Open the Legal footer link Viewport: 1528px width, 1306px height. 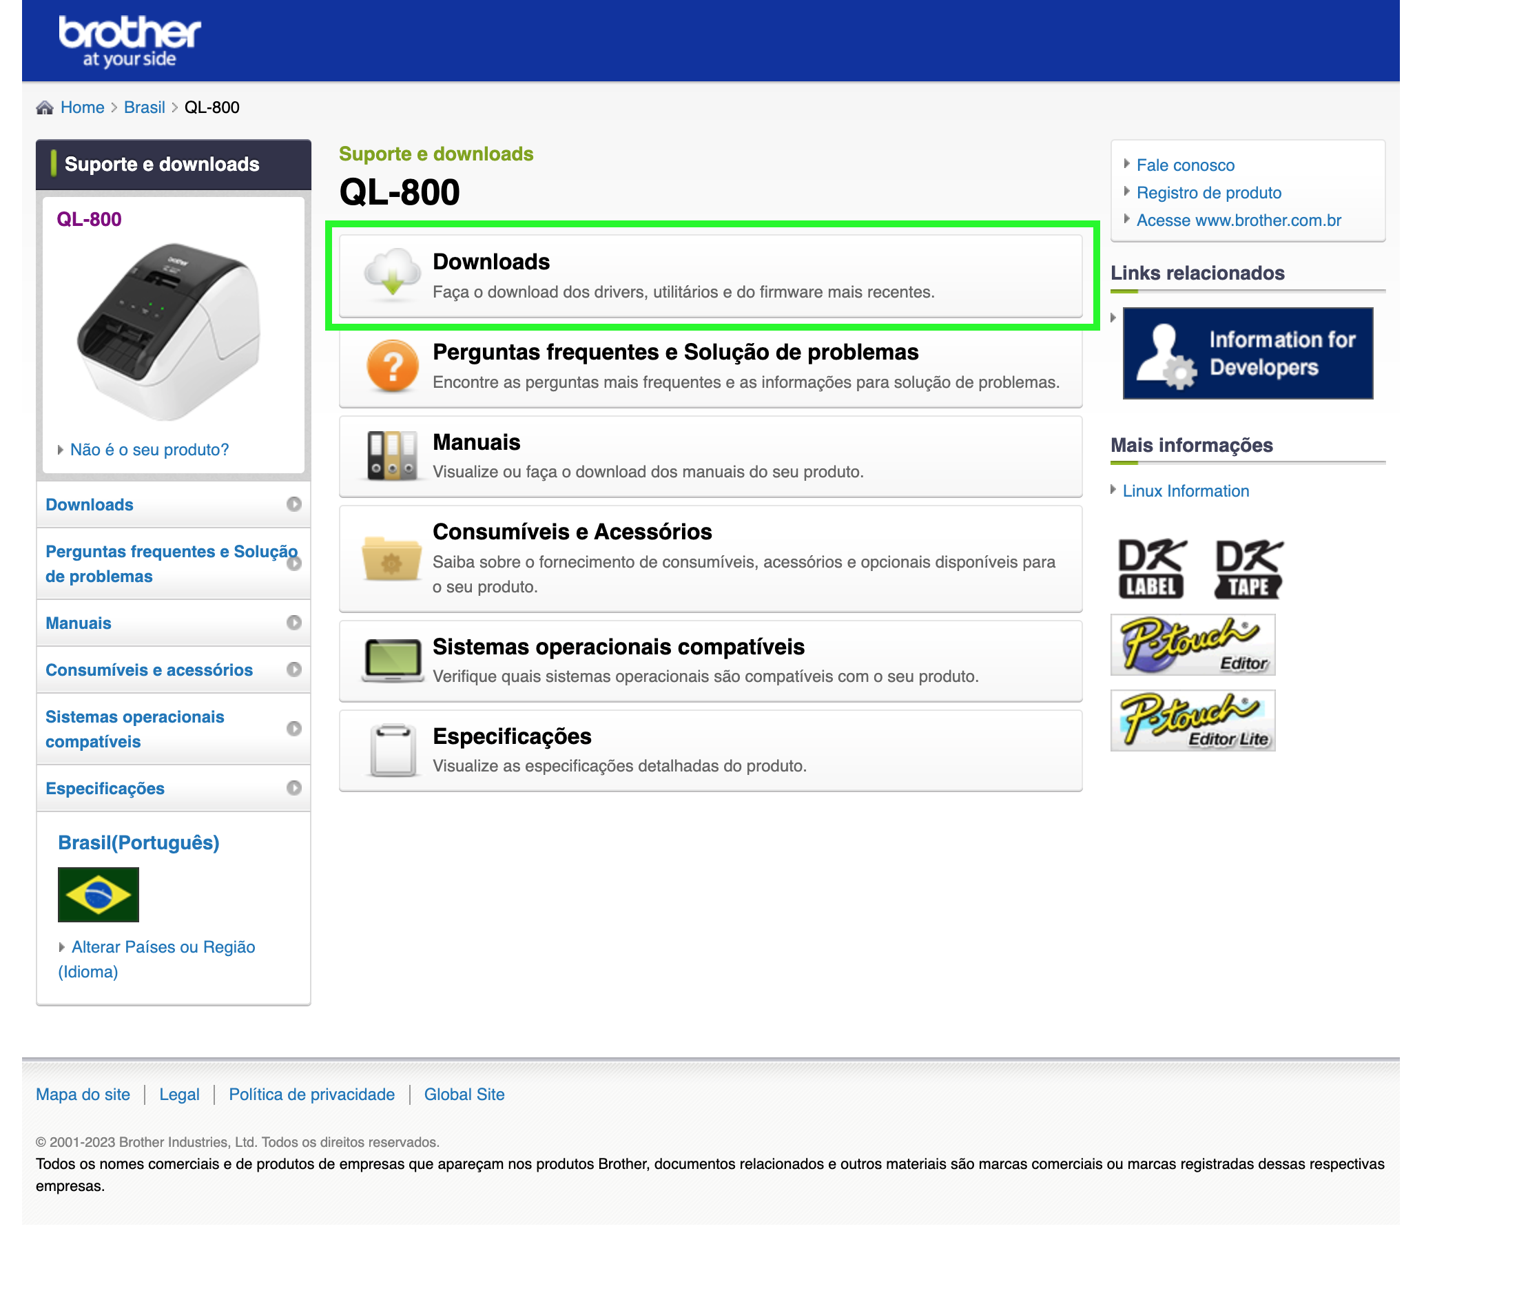point(179,1095)
